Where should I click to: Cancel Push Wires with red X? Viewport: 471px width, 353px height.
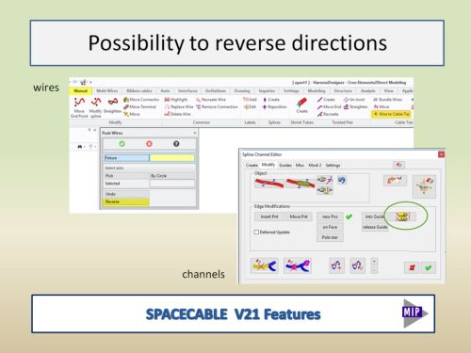point(149,144)
